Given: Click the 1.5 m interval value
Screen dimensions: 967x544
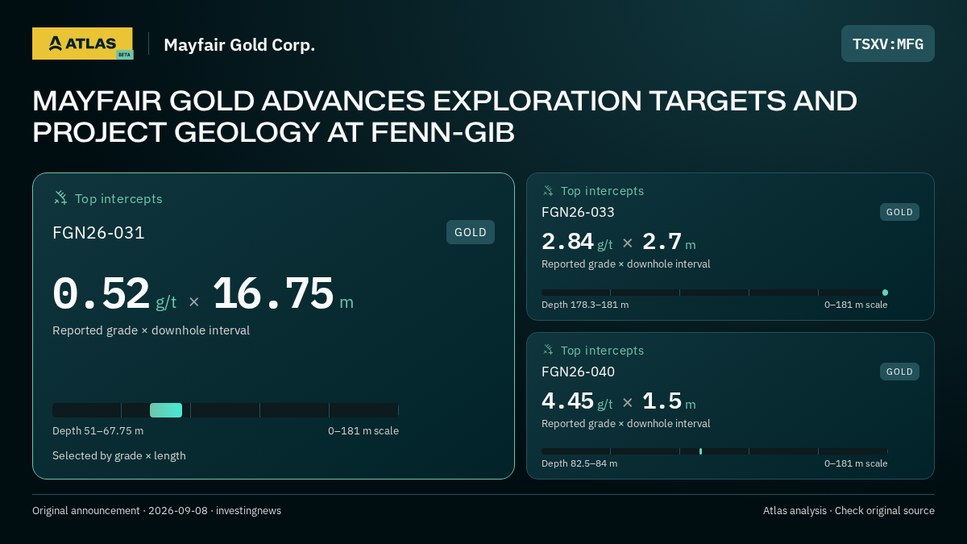Looking at the screenshot, I should (x=669, y=401).
